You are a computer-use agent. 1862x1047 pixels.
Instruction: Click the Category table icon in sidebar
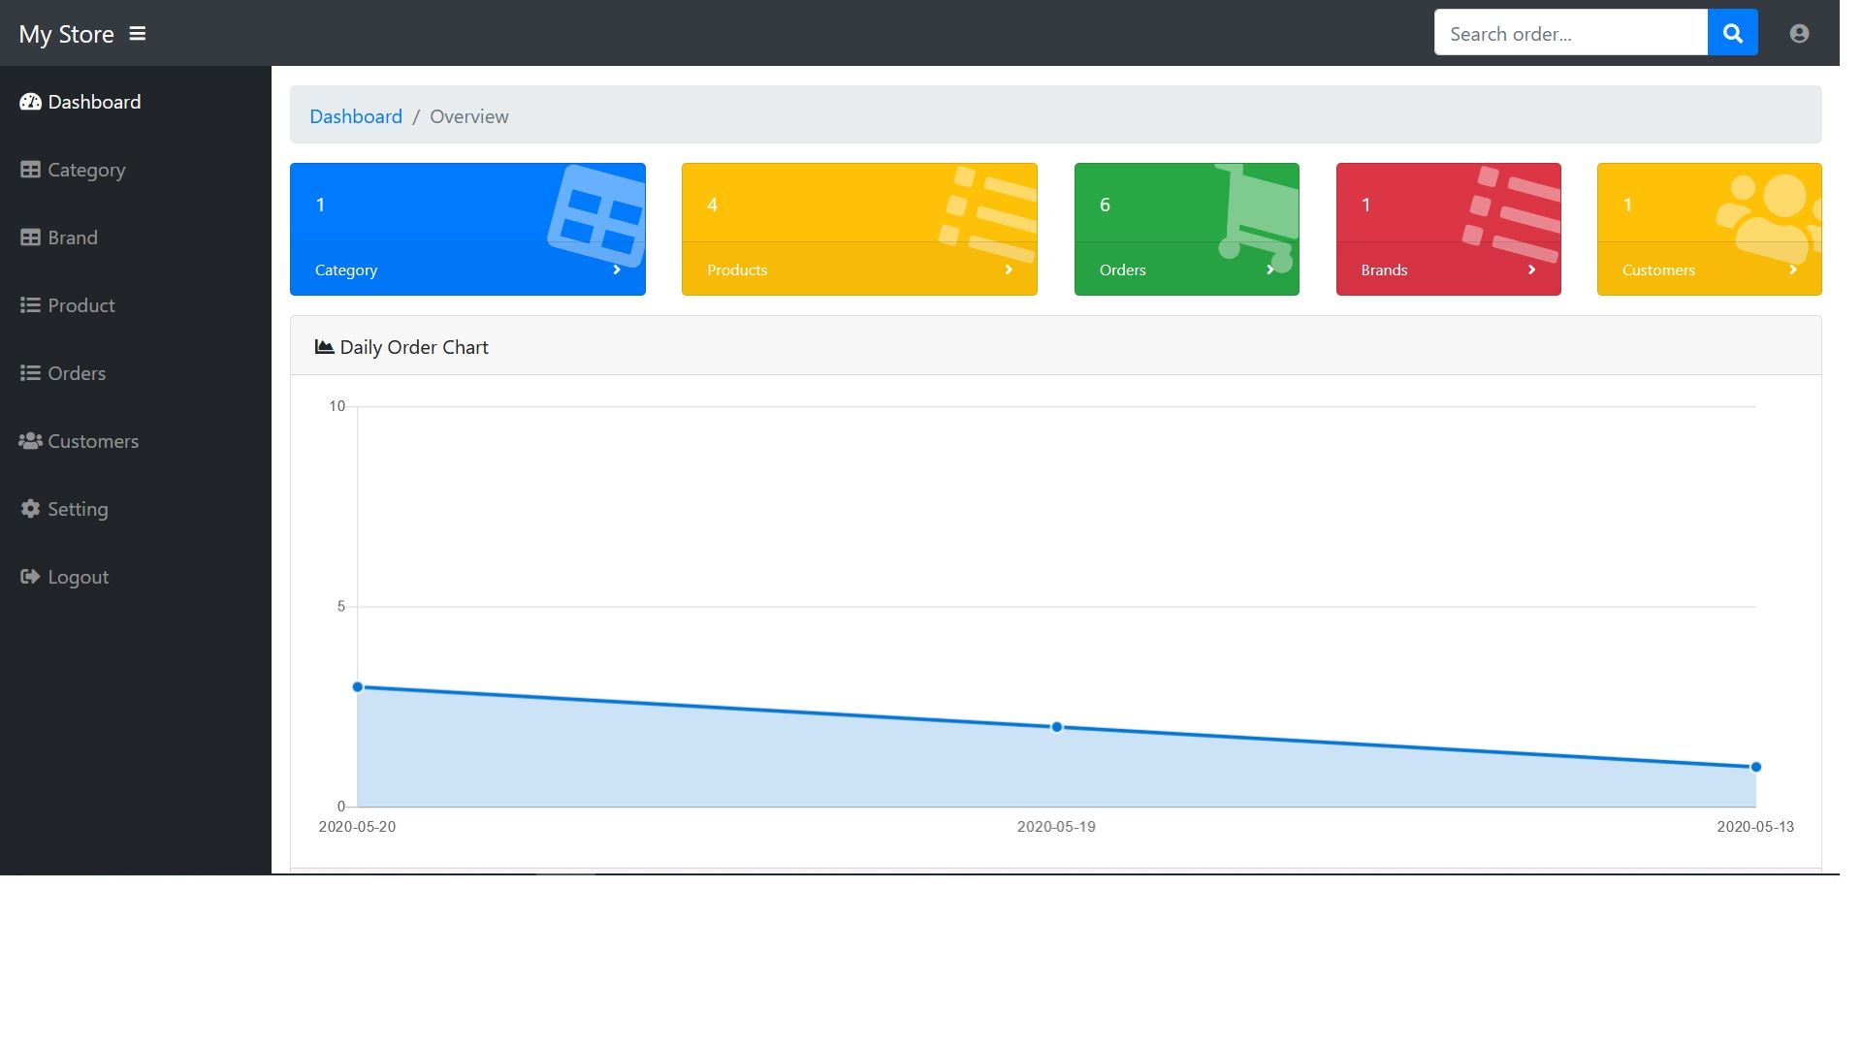pos(30,170)
